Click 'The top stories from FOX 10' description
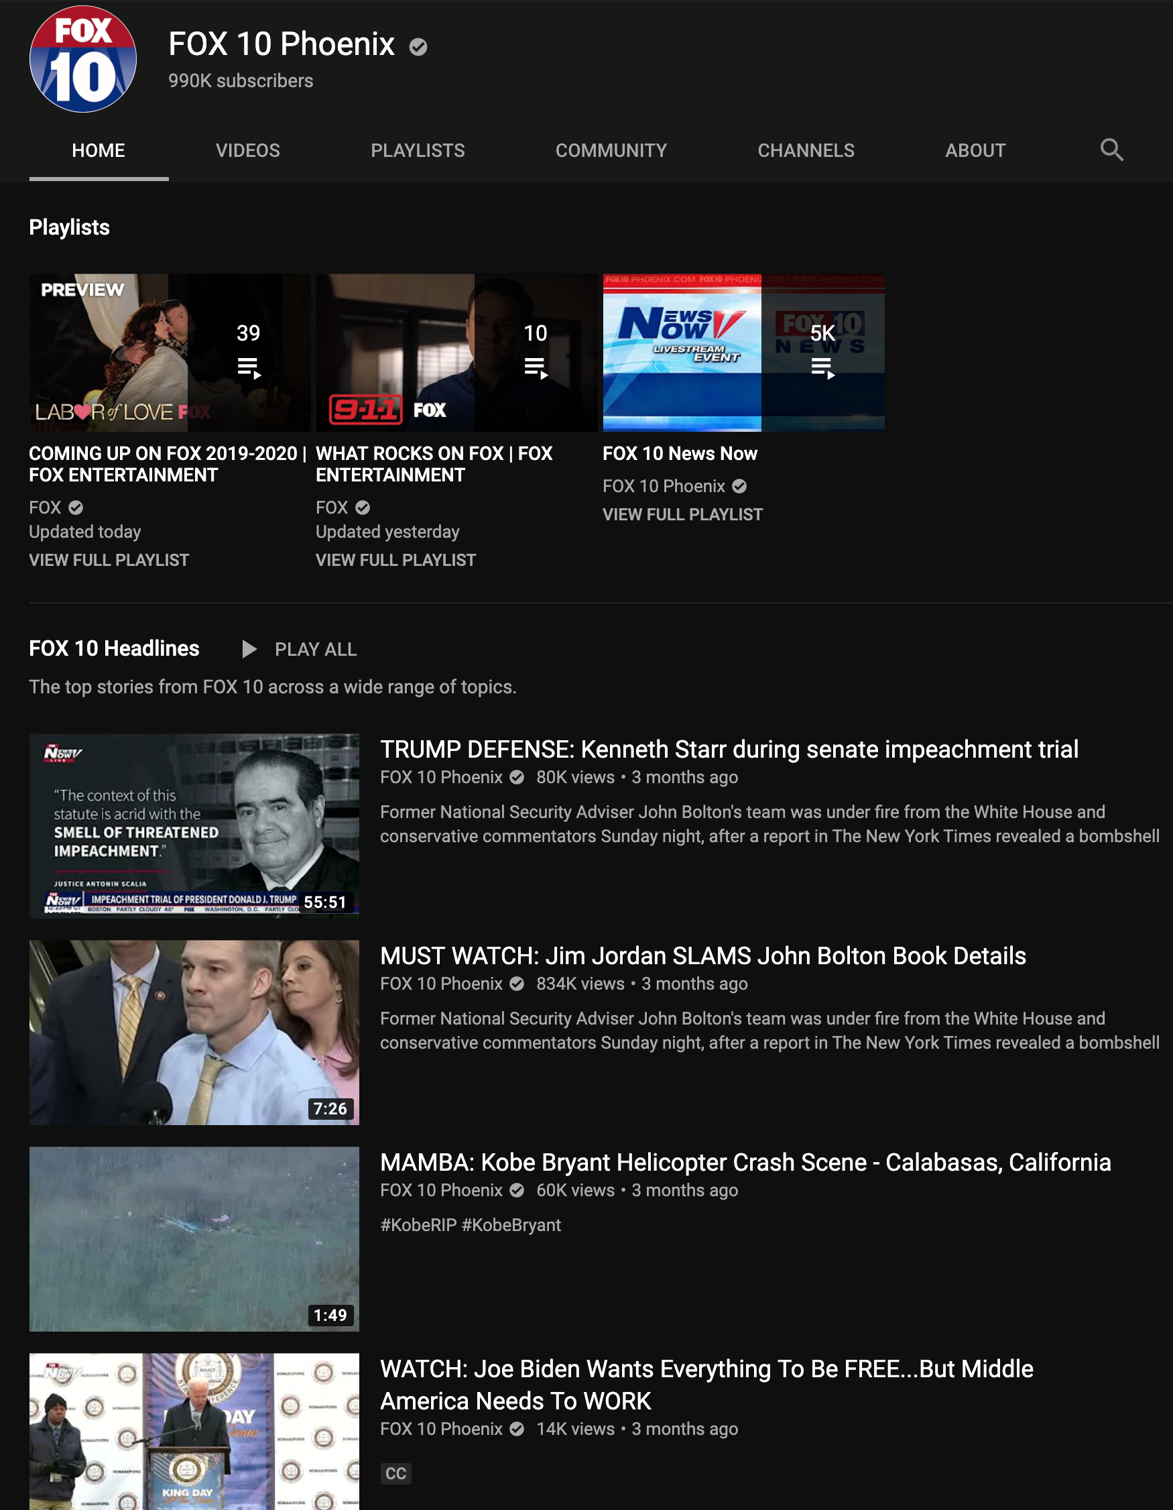This screenshot has height=1510, width=1173. (272, 687)
